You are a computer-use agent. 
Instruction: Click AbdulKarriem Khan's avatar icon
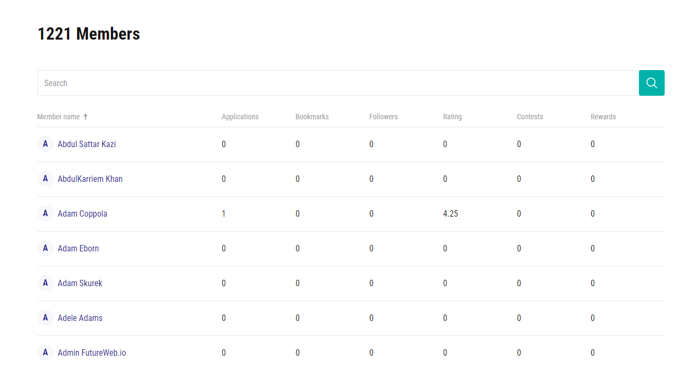[x=45, y=179]
